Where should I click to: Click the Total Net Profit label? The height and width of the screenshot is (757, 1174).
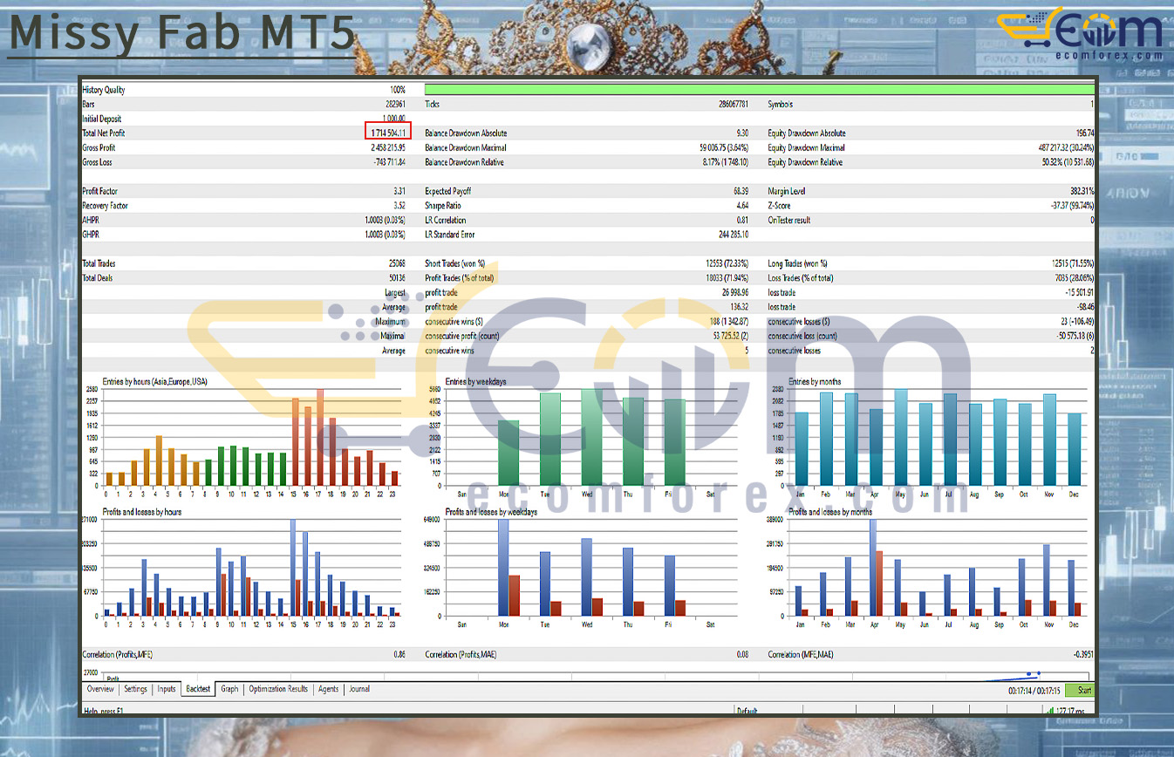(x=104, y=133)
